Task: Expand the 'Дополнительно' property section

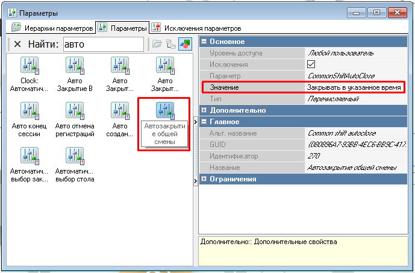Action: pos(204,110)
